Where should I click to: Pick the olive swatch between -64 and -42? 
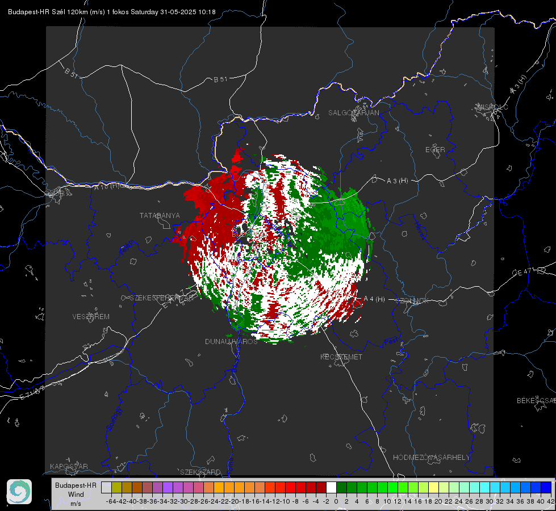click(x=116, y=488)
